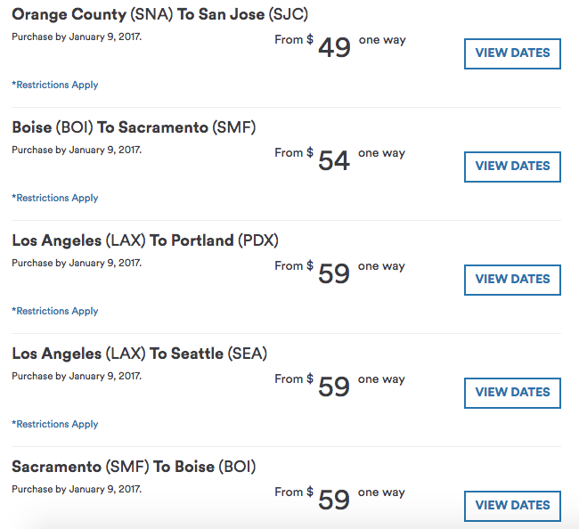Open Restrictions Apply under Orange County fare
The width and height of the screenshot is (579, 529).
click(x=55, y=85)
